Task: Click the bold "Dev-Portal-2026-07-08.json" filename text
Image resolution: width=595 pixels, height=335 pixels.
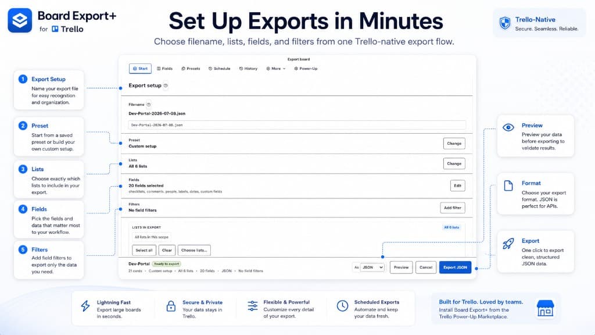Action: (x=157, y=113)
